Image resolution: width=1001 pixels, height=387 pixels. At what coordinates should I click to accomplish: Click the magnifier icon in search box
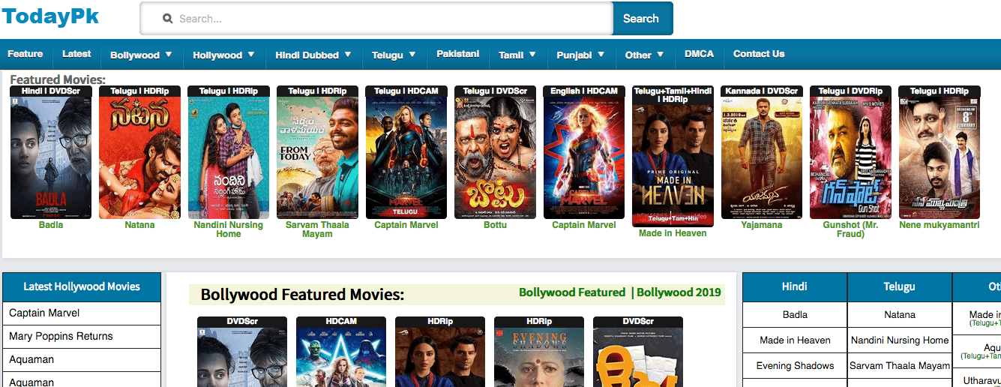click(168, 19)
